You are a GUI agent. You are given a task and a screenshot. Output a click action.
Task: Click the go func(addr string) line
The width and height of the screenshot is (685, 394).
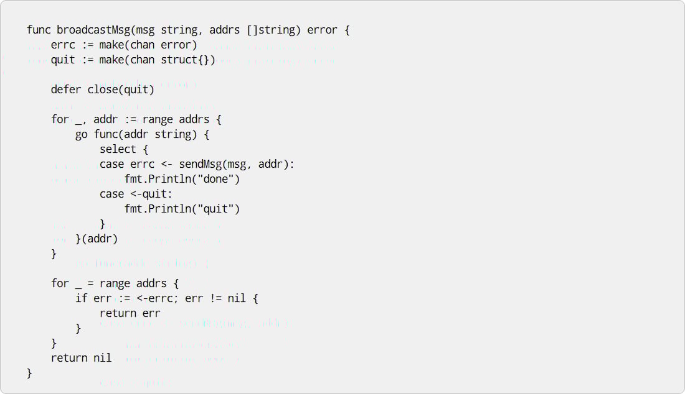click(x=143, y=134)
